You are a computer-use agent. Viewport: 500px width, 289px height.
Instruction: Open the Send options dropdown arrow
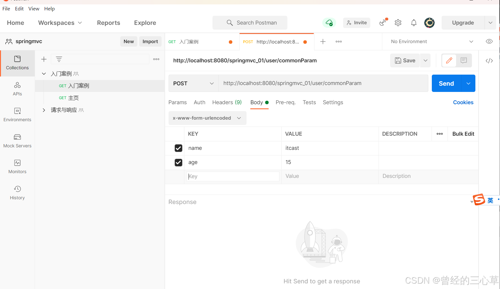coord(468,83)
